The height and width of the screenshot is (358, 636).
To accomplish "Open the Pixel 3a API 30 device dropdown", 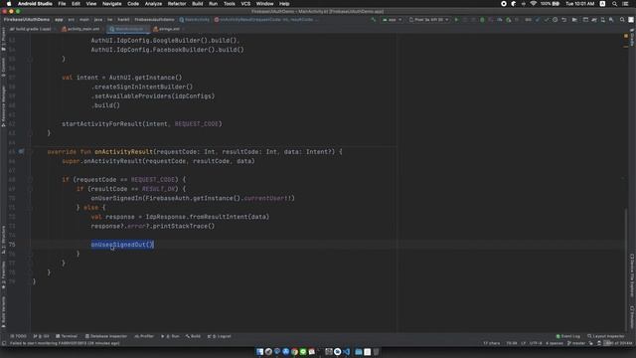I will coord(428,20).
